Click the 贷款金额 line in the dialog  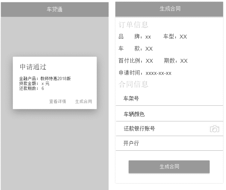click(x=34, y=83)
